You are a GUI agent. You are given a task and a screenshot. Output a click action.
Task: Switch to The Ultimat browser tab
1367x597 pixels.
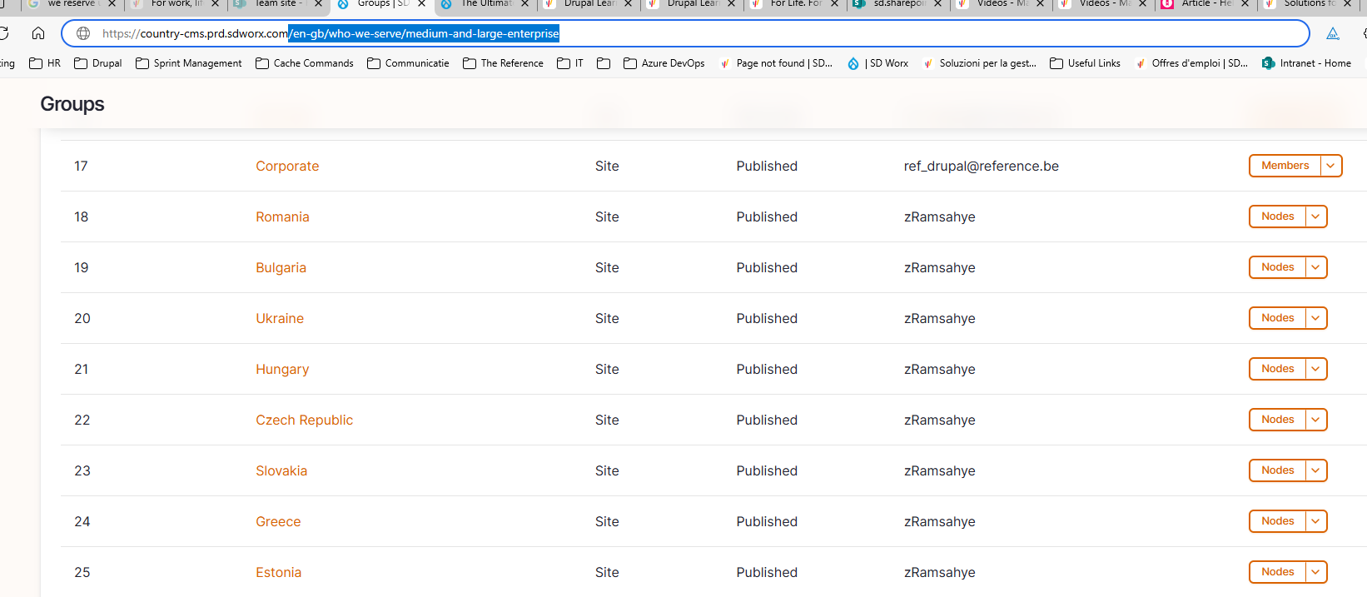coord(485,4)
